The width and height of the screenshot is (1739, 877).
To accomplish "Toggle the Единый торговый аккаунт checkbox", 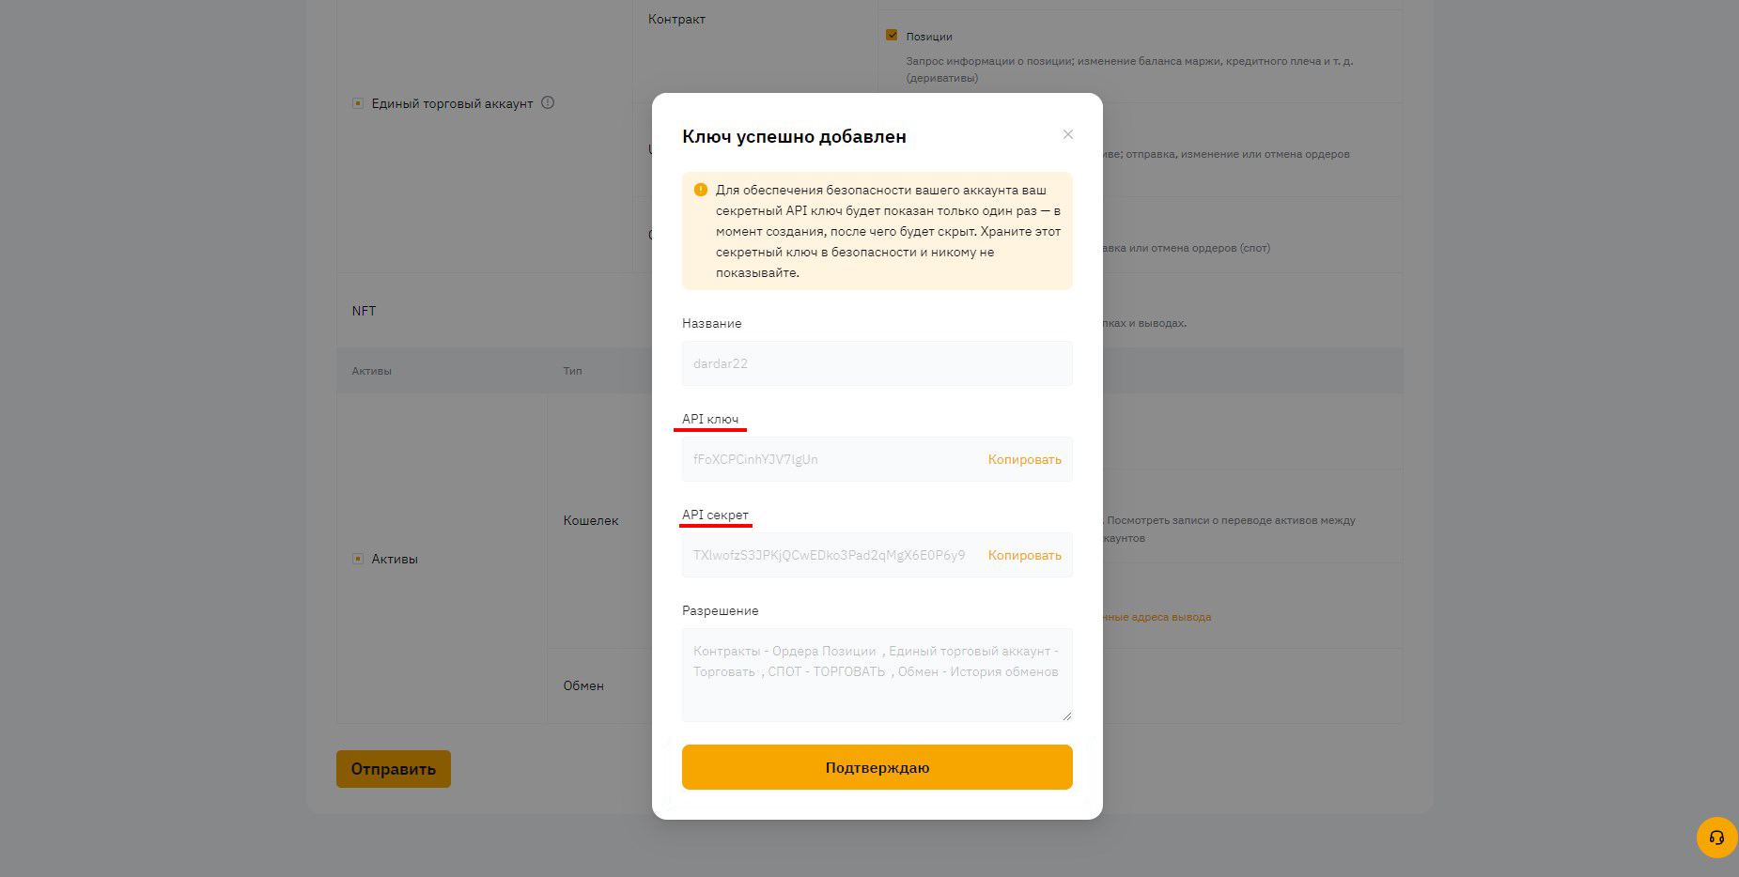I will tap(357, 103).
